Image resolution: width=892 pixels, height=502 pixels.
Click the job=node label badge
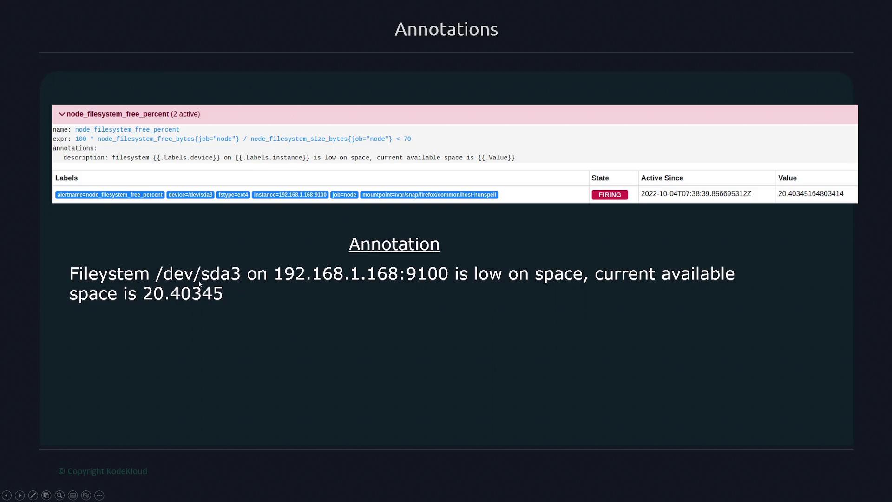point(344,195)
